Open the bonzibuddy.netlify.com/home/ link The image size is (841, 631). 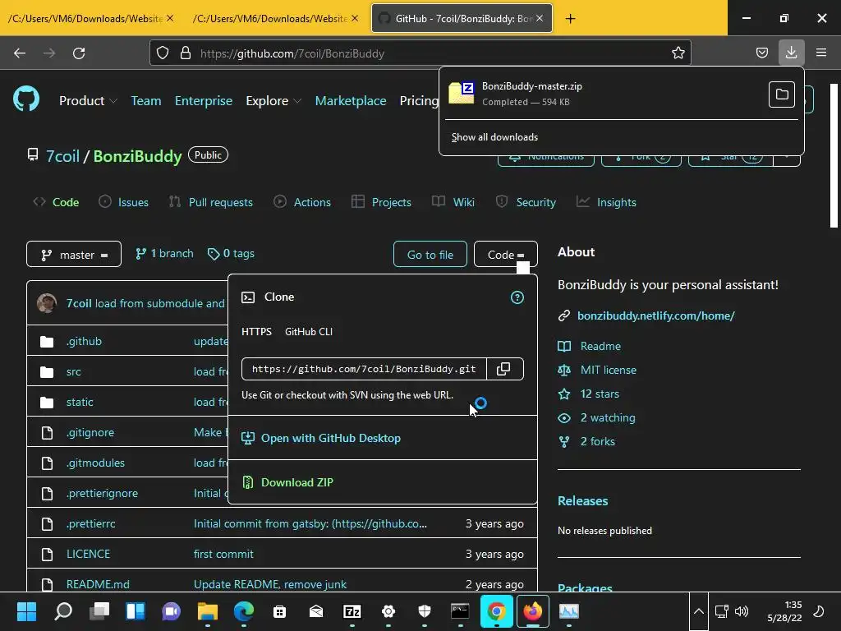point(656,315)
